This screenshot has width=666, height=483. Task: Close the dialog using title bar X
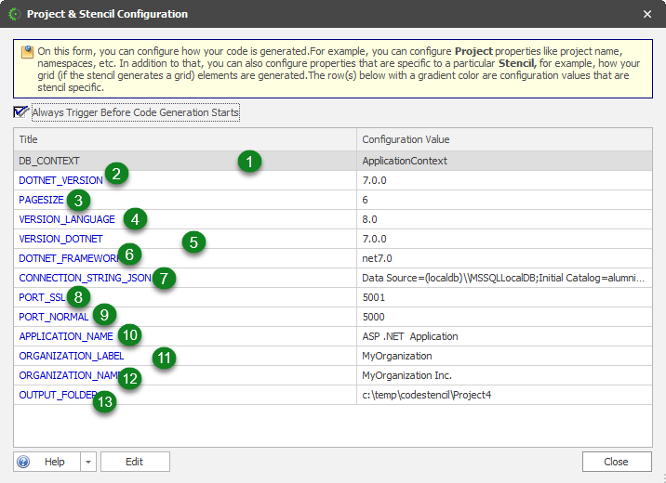[647, 14]
